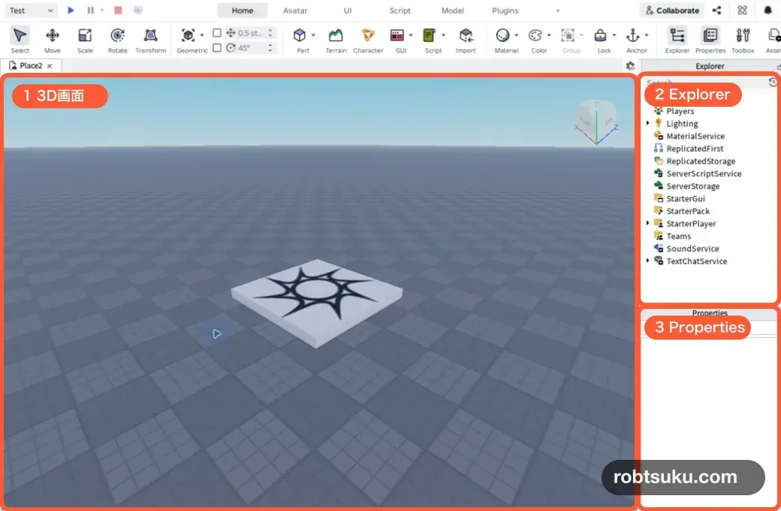
Task: Open the UI tab
Action: [x=348, y=11]
